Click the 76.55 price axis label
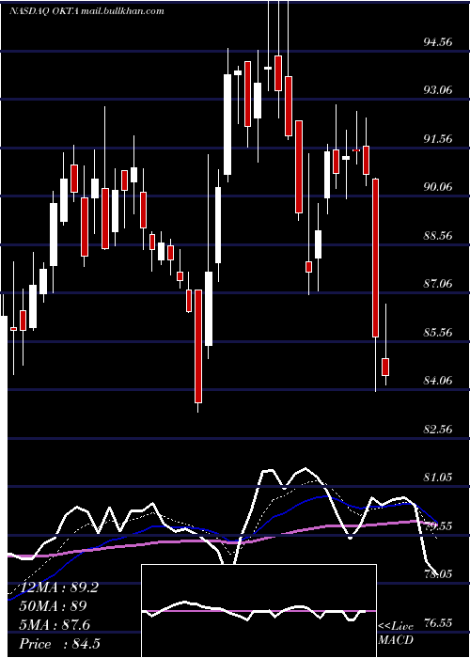 pyautogui.click(x=438, y=622)
